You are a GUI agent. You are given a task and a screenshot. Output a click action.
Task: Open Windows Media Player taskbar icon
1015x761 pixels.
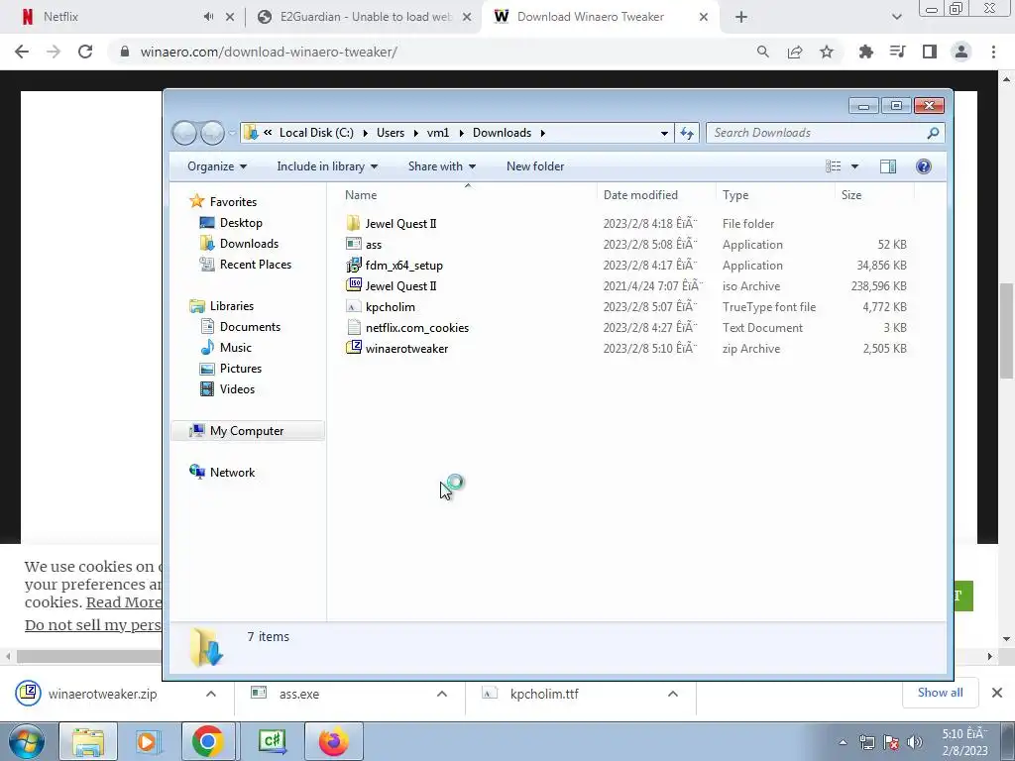pos(147,741)
